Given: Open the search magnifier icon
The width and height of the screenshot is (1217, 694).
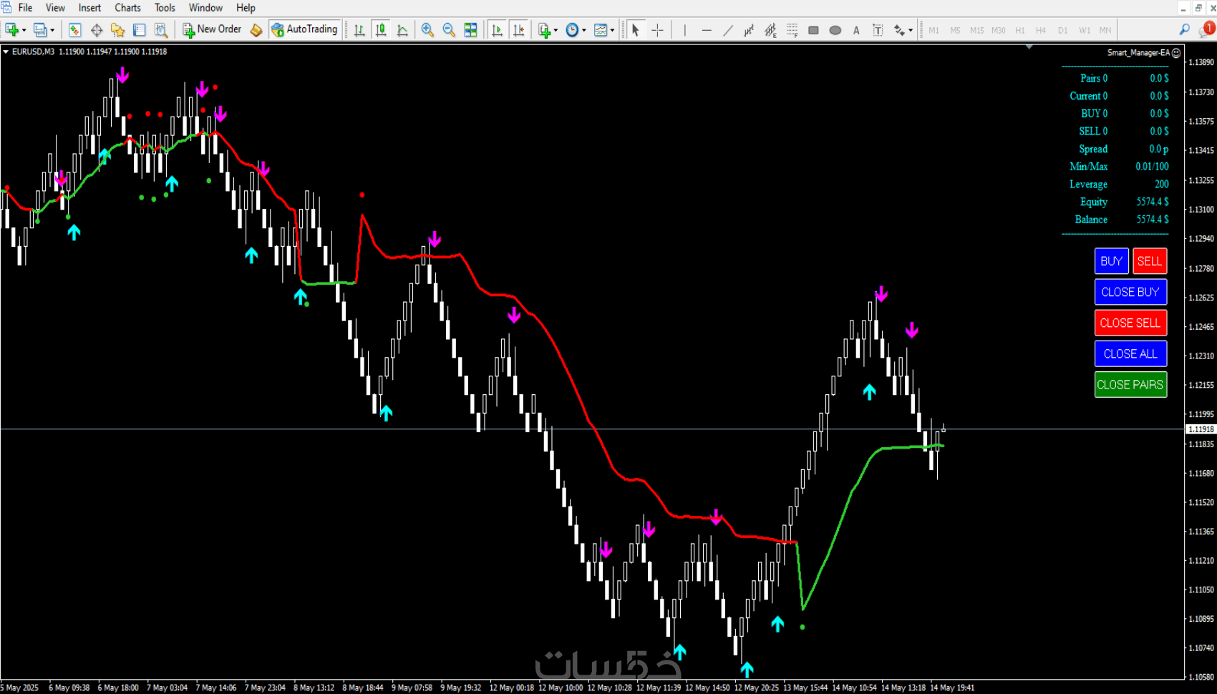Looking at the screenshot, I should click(1185, 29).
